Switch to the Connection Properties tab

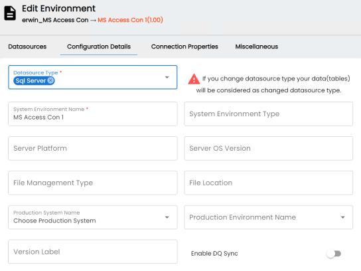[184, 46]
